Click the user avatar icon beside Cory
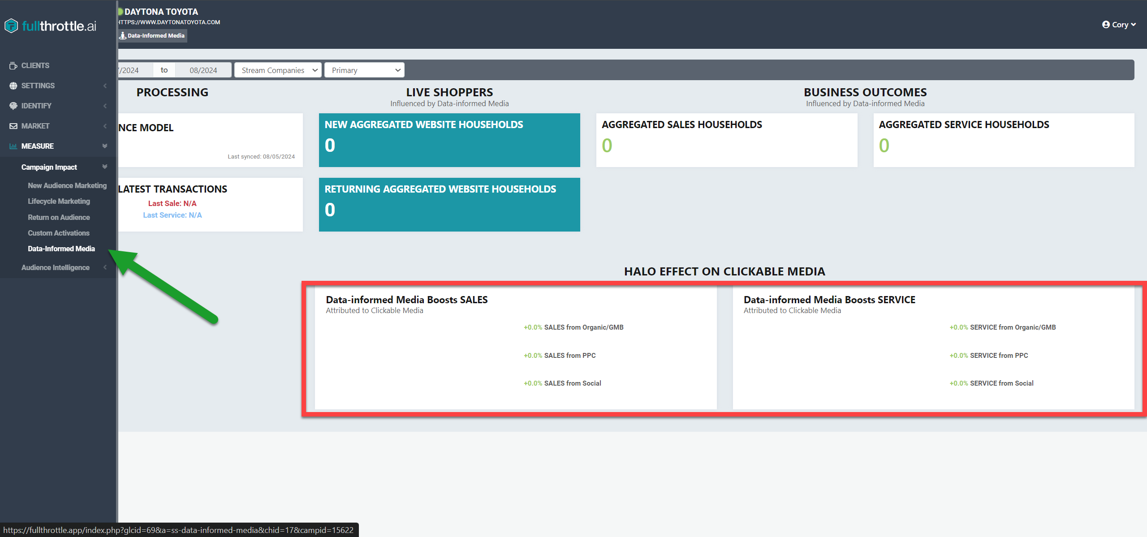 tap(1106, 25)
